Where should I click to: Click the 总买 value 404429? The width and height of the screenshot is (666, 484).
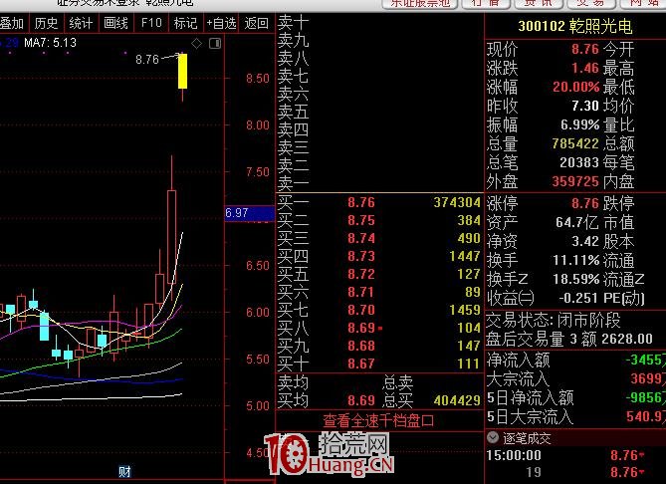click(x=457, y=400)
